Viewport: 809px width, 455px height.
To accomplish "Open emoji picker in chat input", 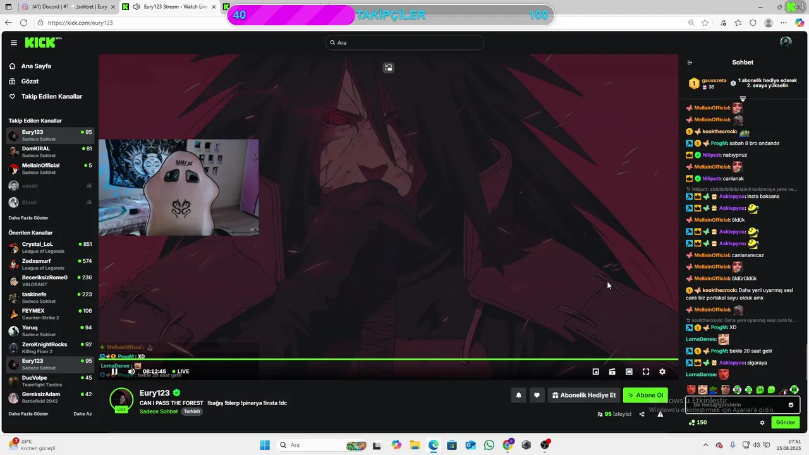I will coord(791,405).
